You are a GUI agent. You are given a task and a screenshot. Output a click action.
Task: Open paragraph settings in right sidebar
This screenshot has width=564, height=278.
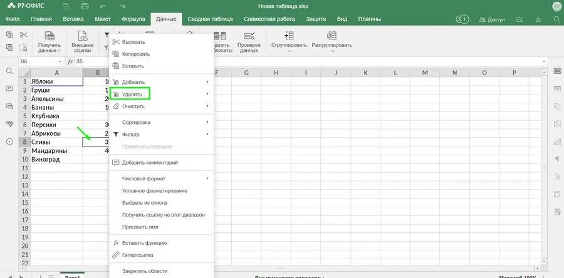[557, 159]
